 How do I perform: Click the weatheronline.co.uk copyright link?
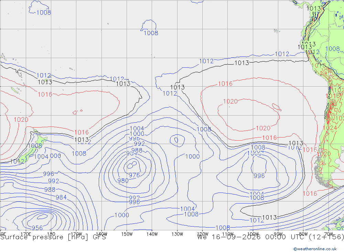point(315,249)
